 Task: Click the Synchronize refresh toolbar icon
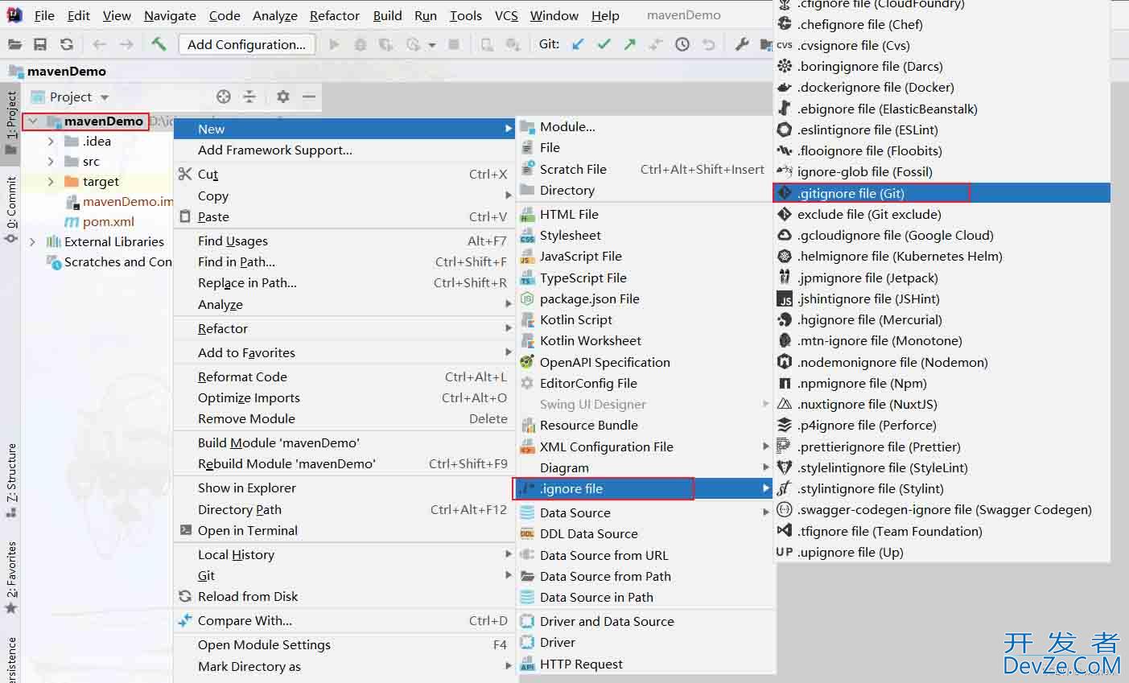point(67,44)
